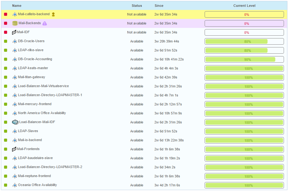The image size is (288, 191).
Task: Click the green status square for LDAP-keats-master
Action: [5, 68]
